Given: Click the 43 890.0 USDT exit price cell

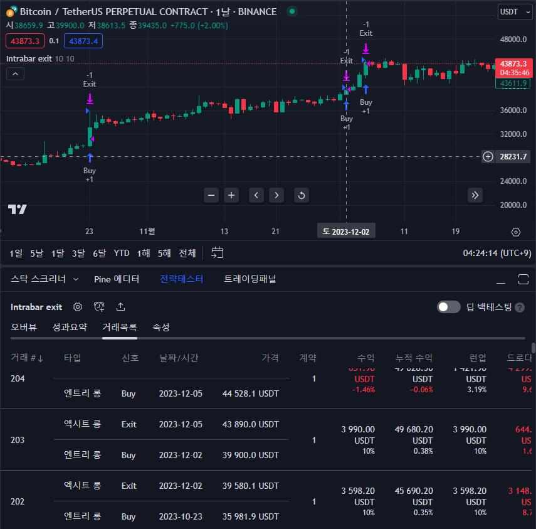Looking at the screenshot, I should [251, 424].
